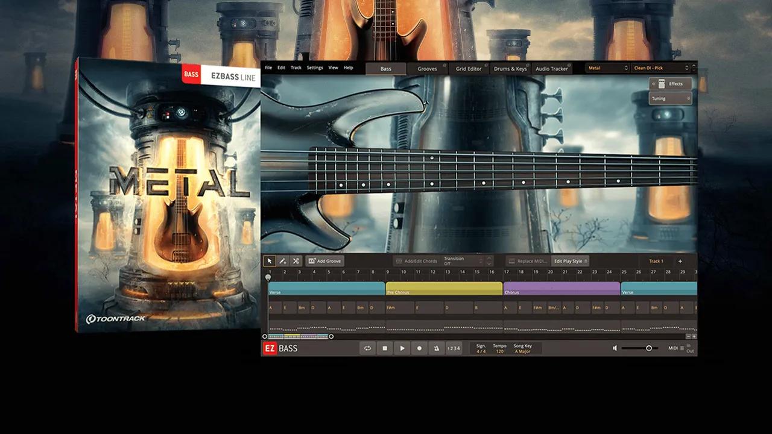Expand the Tuning panel
Screen dimensions: 772x434
click(x=670, y=98)
